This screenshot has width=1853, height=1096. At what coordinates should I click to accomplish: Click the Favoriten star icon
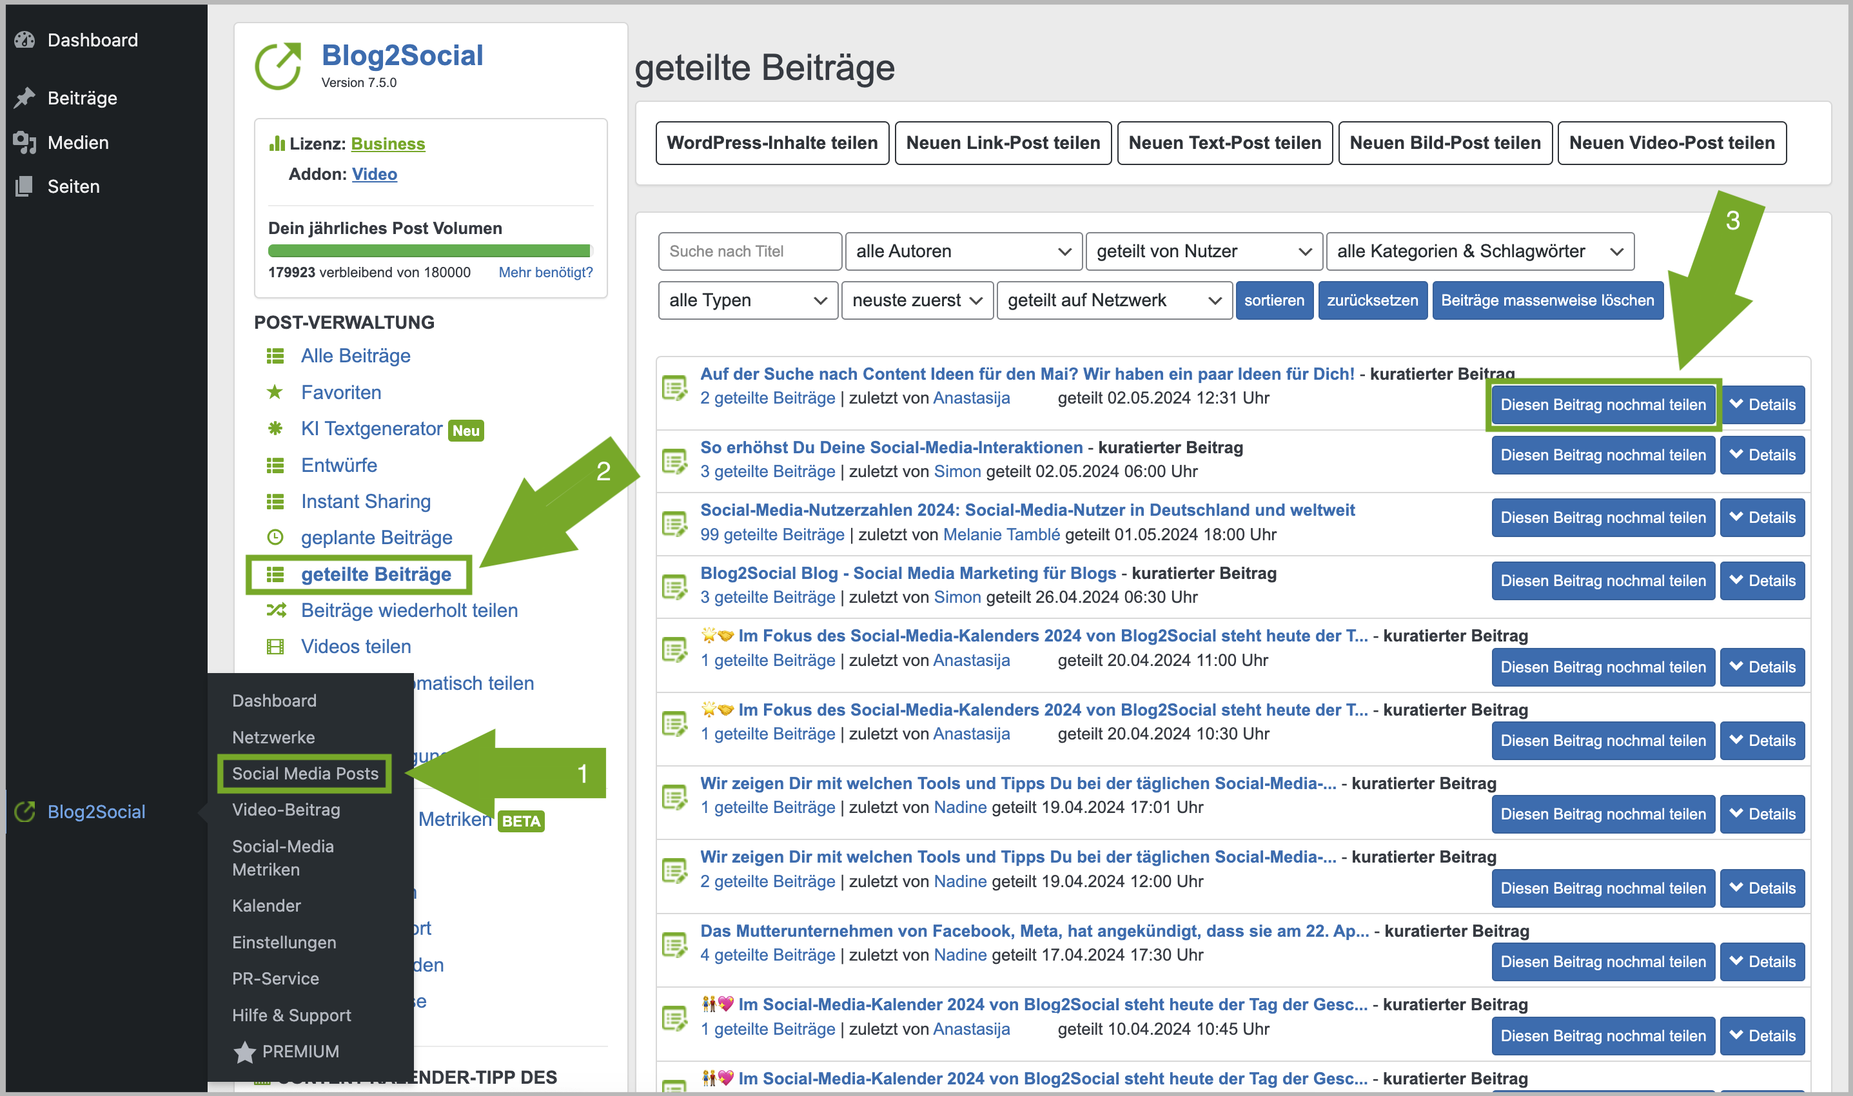(x=275, y=392)
